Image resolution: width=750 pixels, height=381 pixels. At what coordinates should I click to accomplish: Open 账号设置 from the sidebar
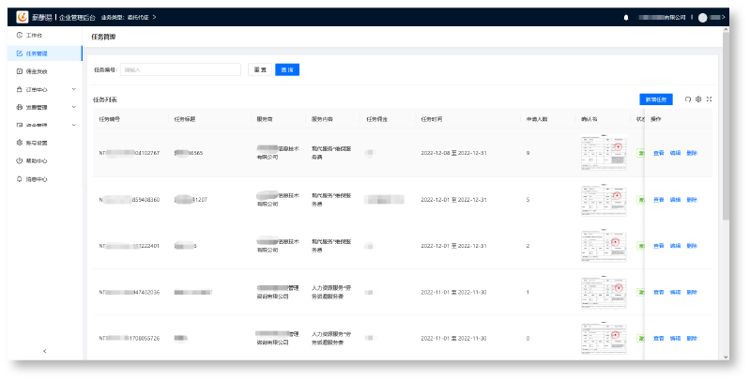pos(37,143)
